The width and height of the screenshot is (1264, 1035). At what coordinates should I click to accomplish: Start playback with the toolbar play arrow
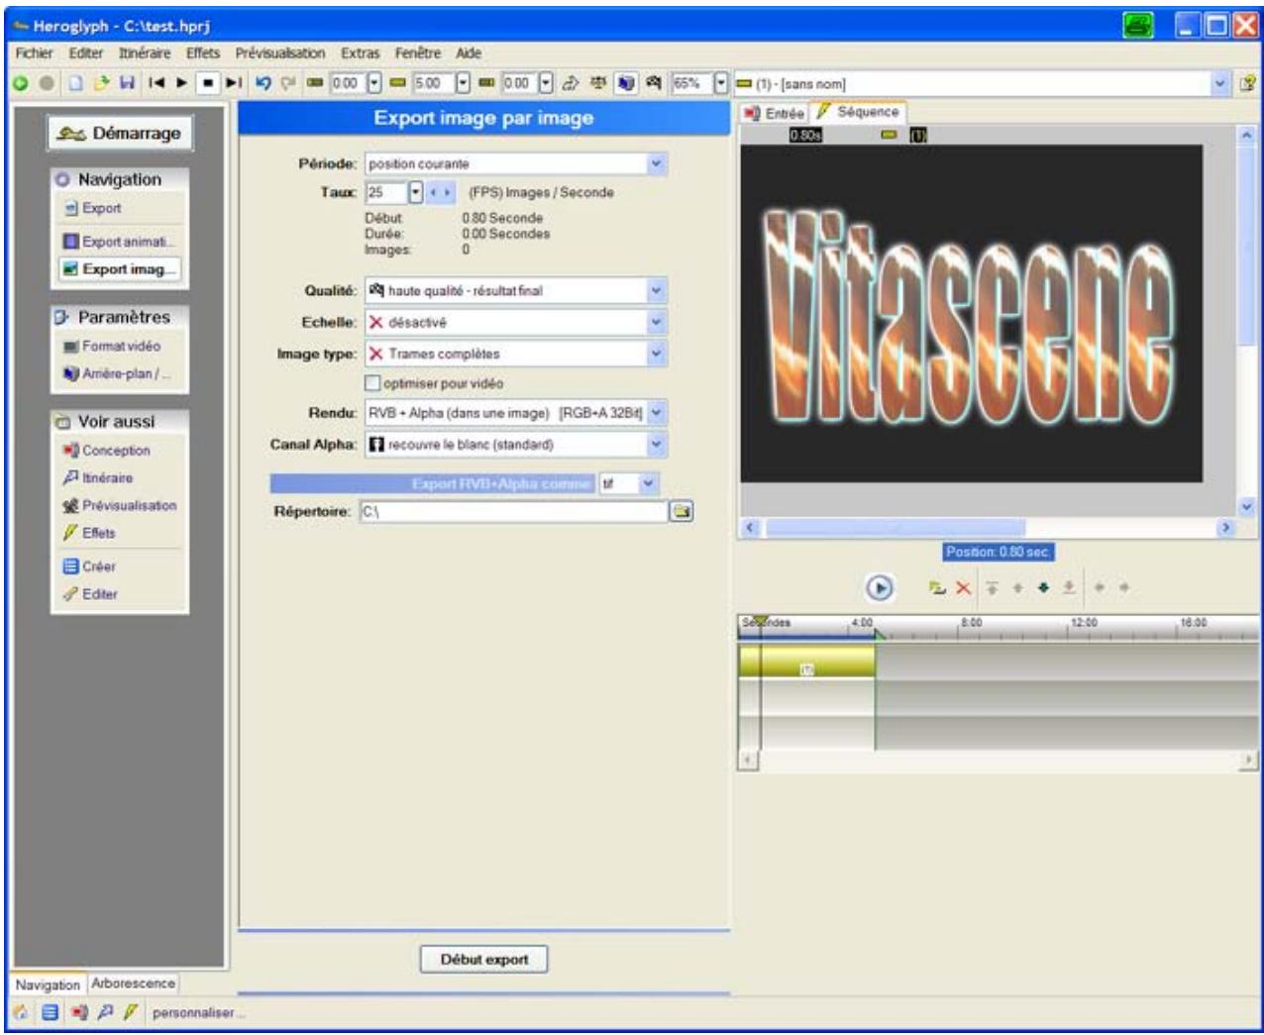(181, 84)
